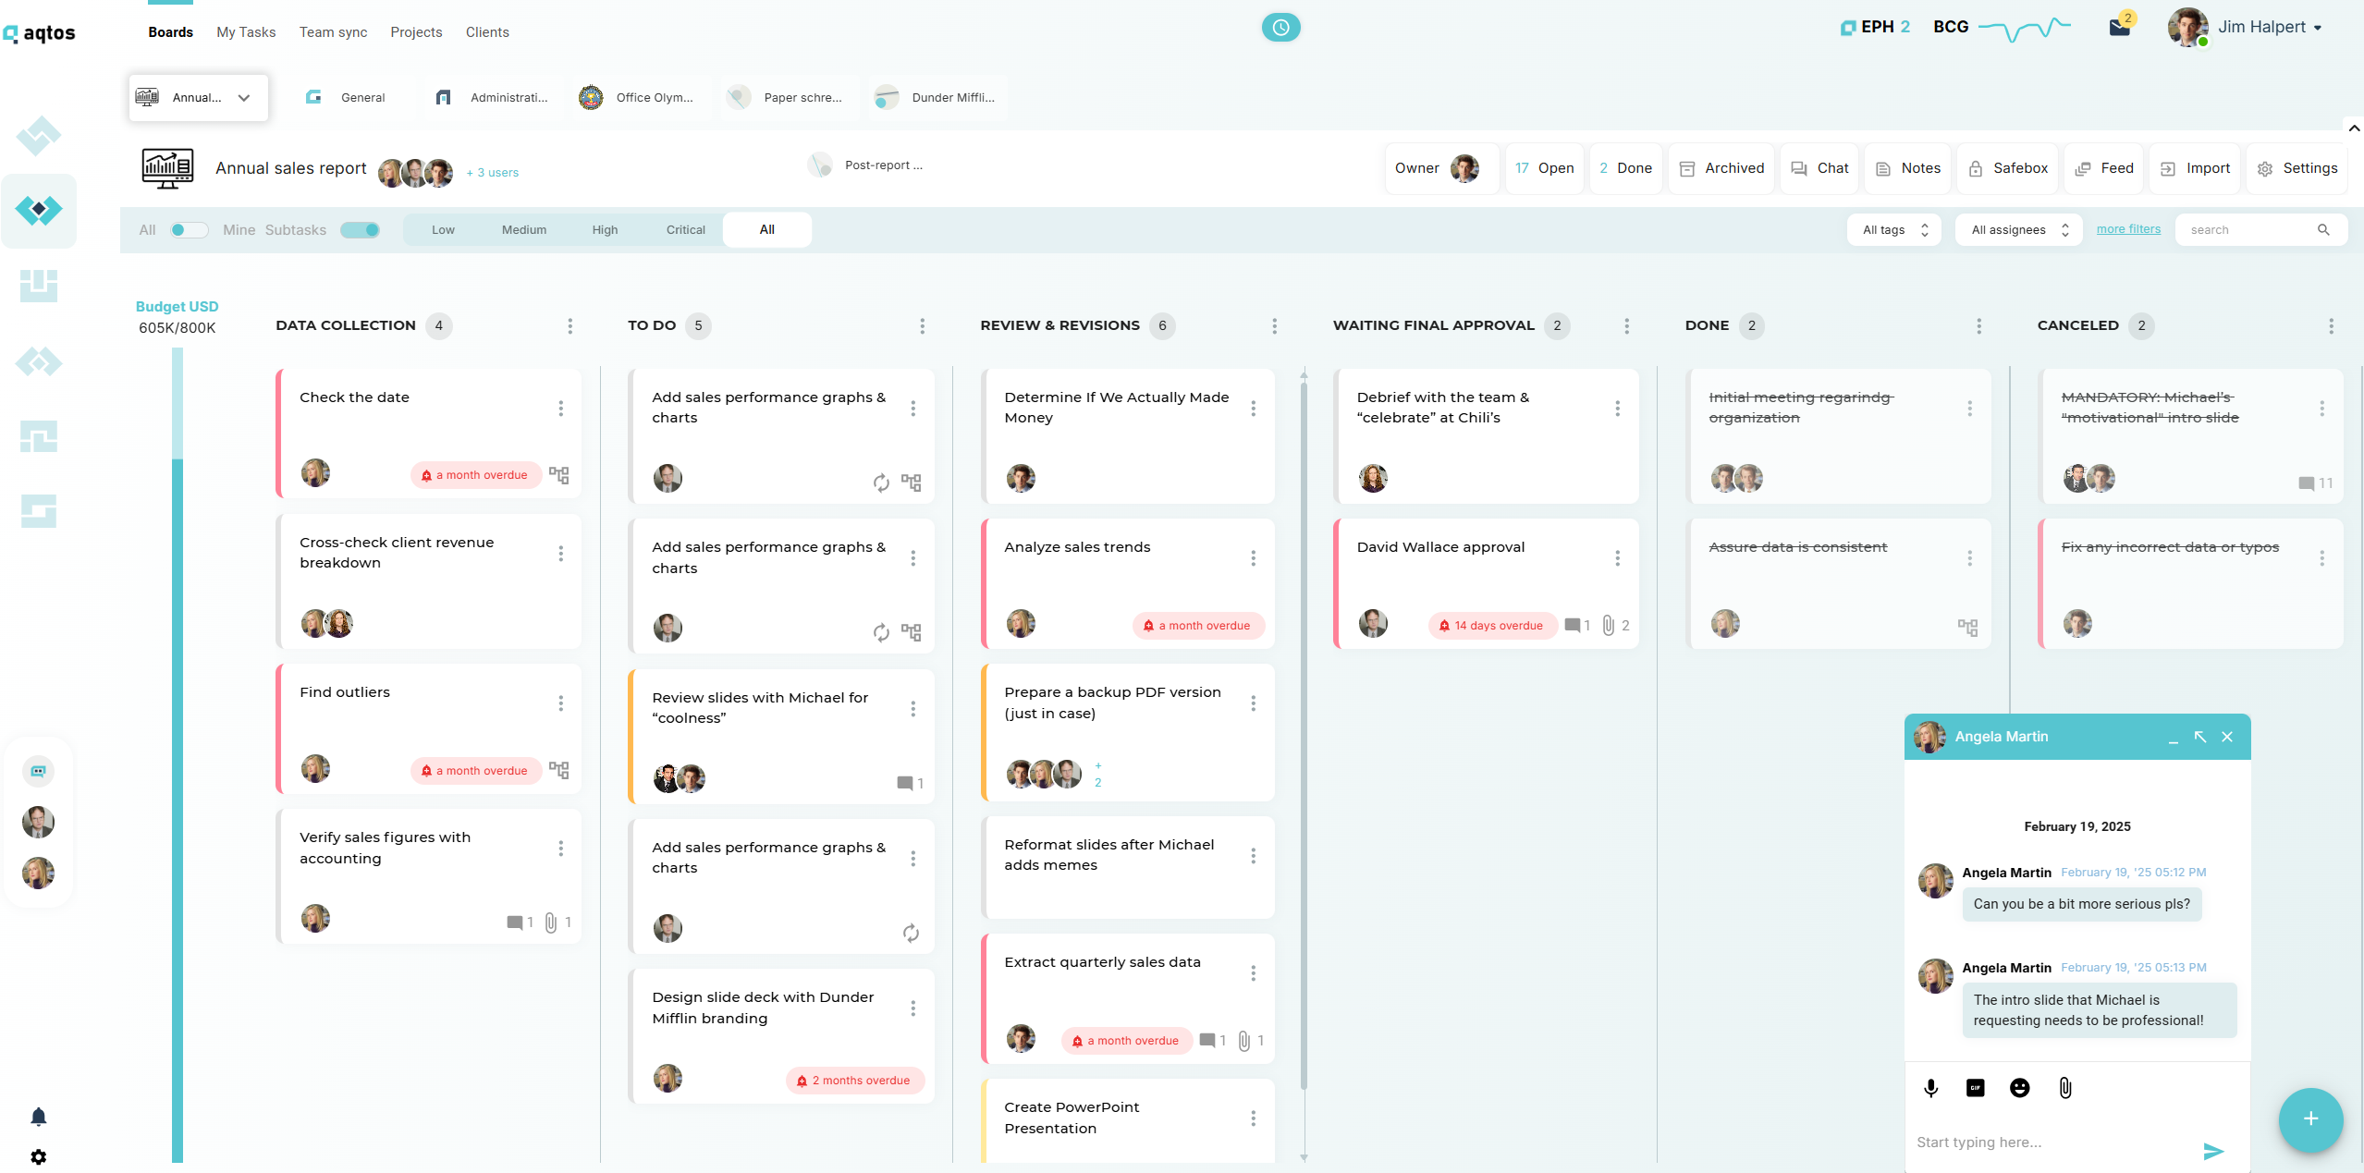The width and height of the screenshot is (2364, 1173).
Task: Click the microphone icon in chat
Action: [x=1930, y=1088]
